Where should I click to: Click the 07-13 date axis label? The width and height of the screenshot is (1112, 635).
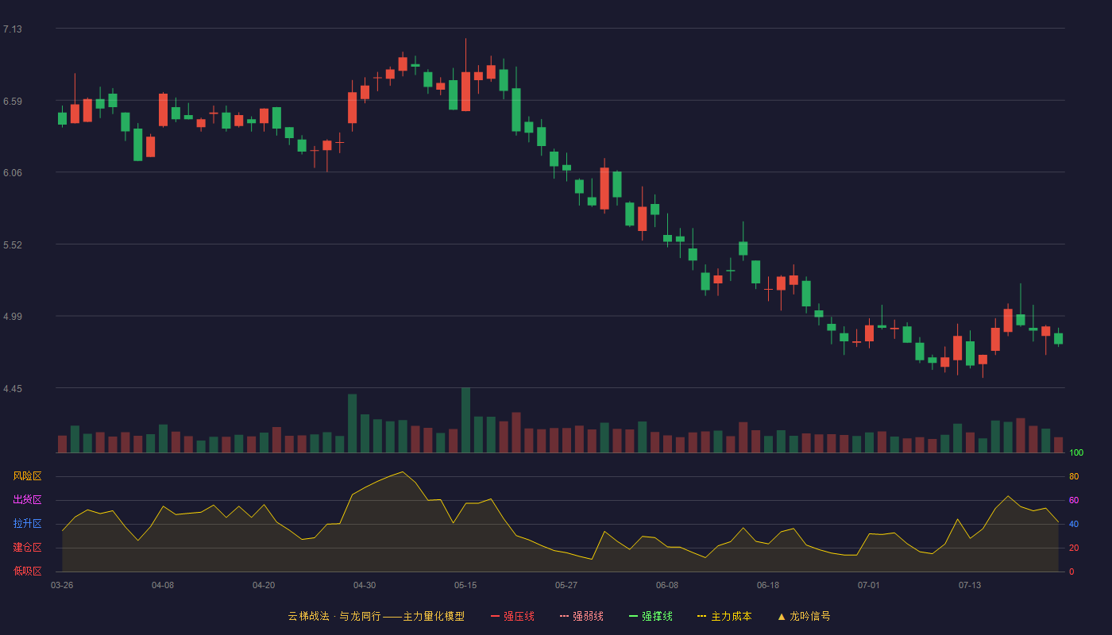(970, 585)
